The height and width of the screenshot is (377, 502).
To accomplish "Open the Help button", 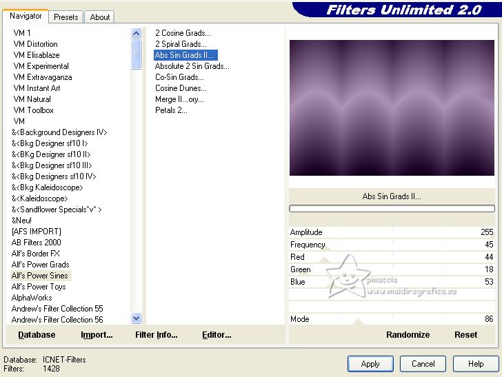I will click(476, 364).
